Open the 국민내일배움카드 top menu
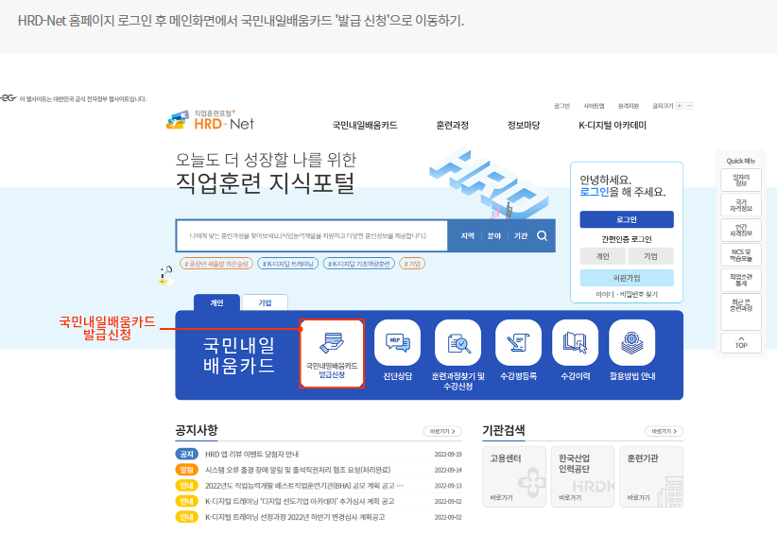This screenshot has width=777, height=552. point(365,126)
